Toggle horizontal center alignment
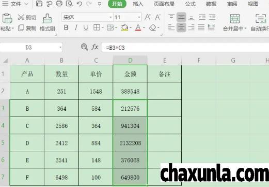 click(181, 27)
